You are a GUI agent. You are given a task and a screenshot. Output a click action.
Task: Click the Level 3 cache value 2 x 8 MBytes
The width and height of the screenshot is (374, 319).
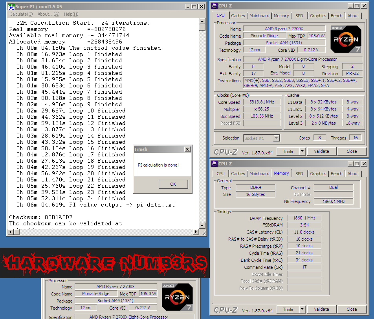[323, 123]
